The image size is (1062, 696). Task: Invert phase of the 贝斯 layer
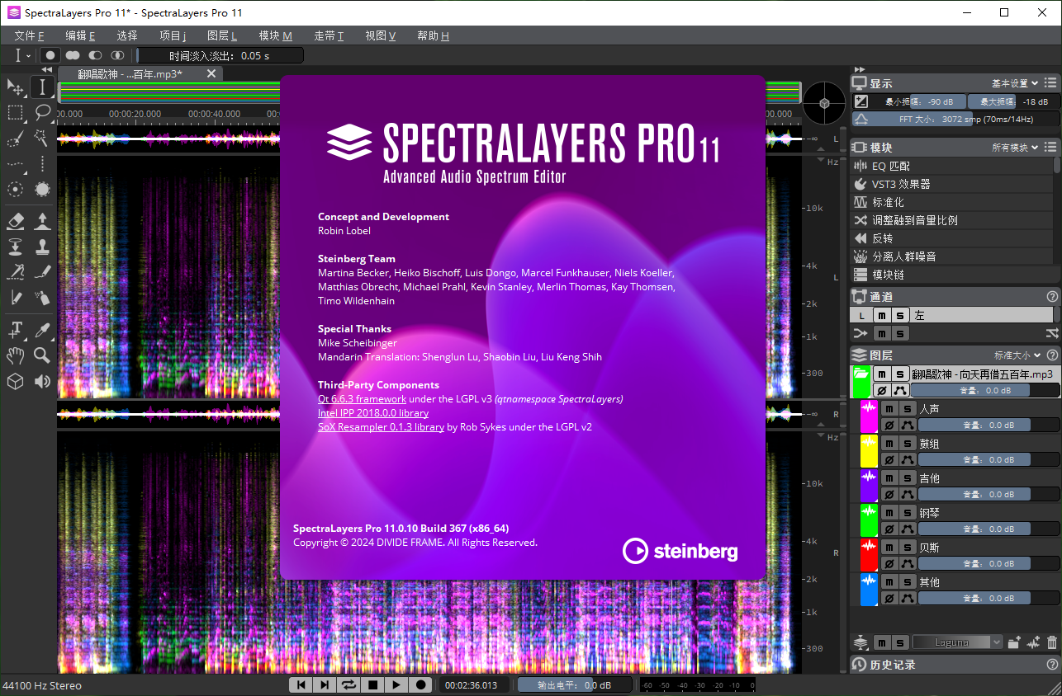click(x=889, y=564)
